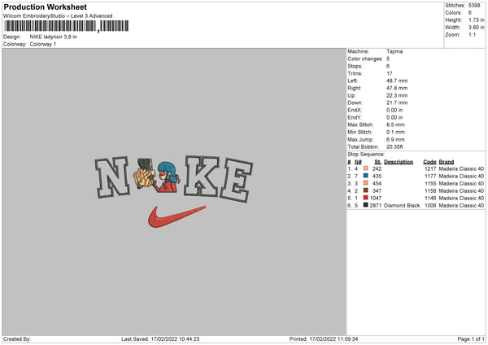Click thread code 1217
This screenshot has width=488, height=345.
[x=430, y=168]
